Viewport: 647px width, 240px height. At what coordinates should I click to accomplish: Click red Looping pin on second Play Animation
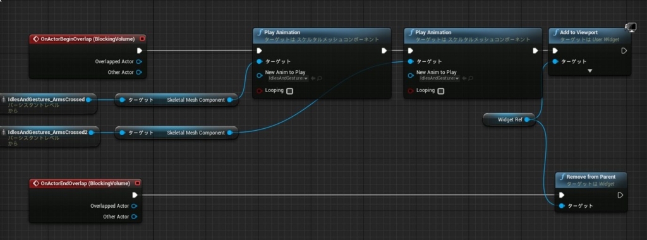(411, 91)
